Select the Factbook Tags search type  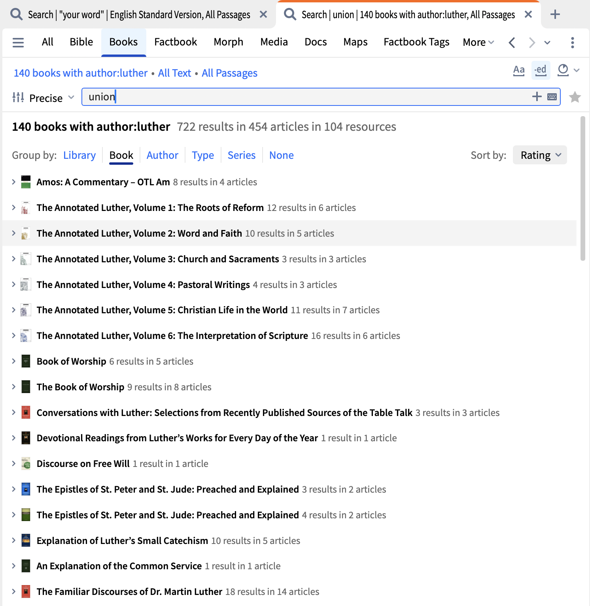pyautogui.click(x=416, y=42)
